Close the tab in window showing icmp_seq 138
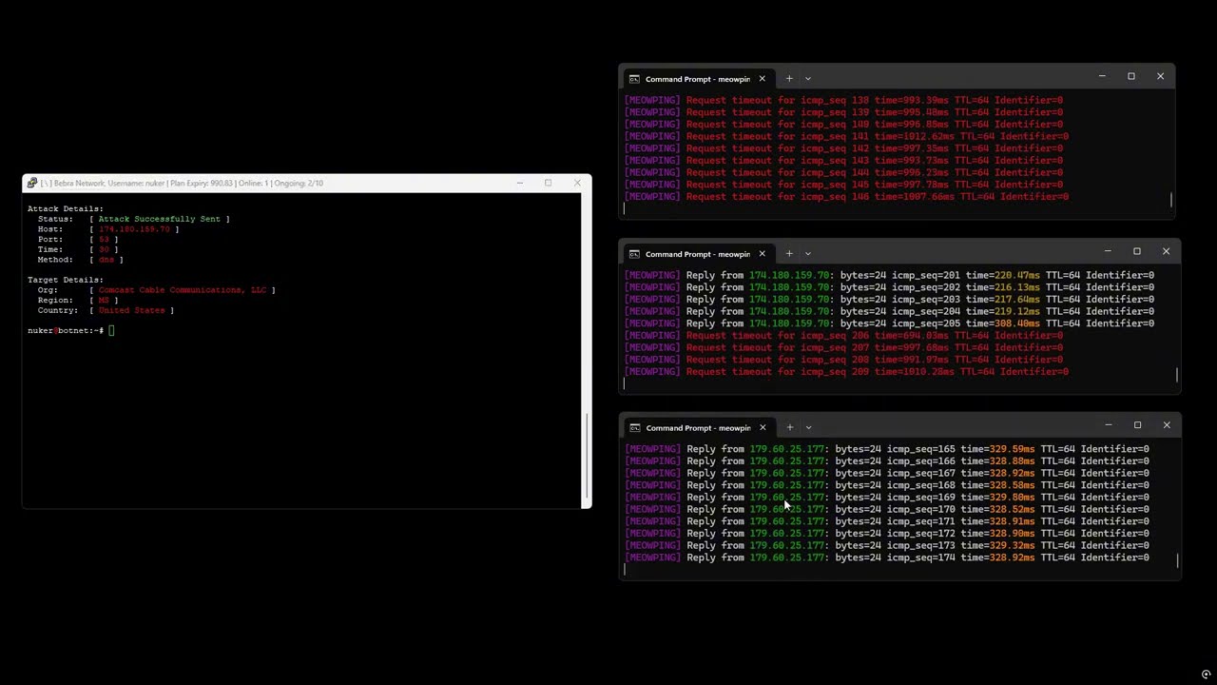Image resolution: width=1217 pixels, height=685 pixels. [762, 79]
